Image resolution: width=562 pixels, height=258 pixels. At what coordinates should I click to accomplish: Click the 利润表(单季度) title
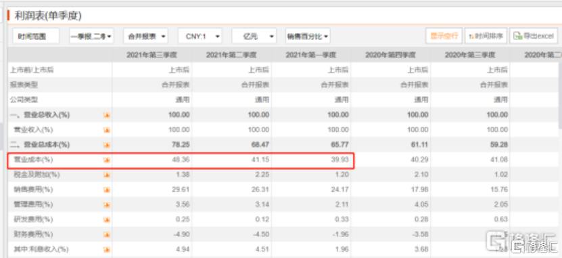click(48, 16)
